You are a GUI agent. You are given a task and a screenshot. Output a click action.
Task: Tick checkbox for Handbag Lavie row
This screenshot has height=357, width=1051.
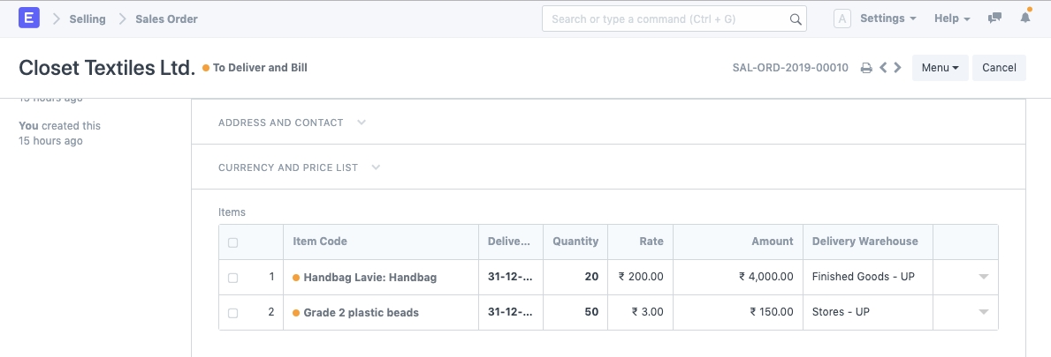[233, 278]
